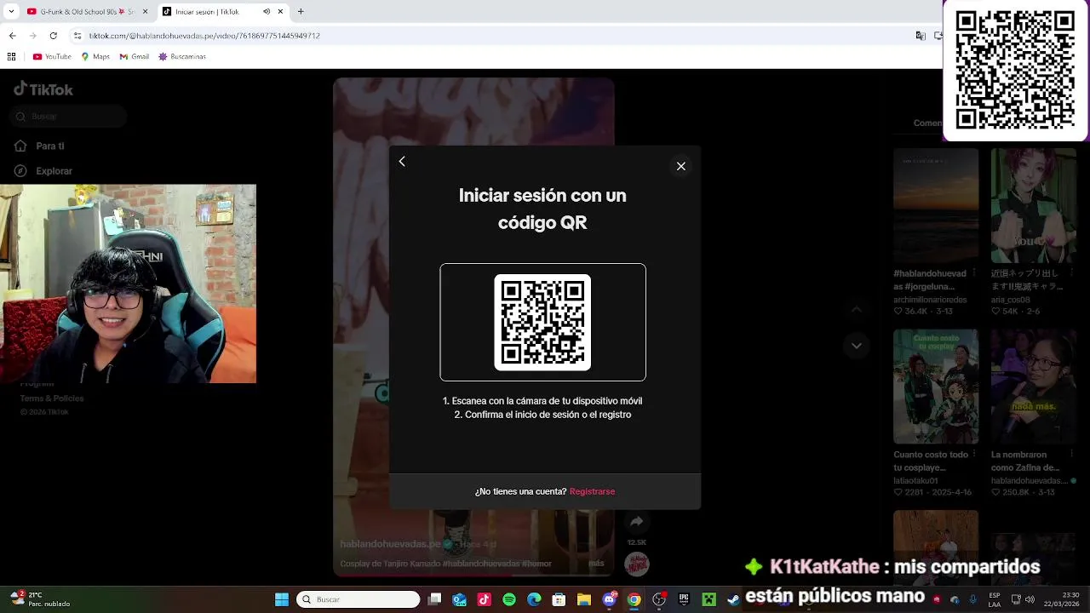The width and height of the screenshot is (1090, 613).
Task: Click the latiaotaku01 username
Action: pyautogui.click(x=915, y=480)
